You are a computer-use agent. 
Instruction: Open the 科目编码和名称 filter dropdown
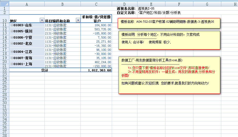[78, 21]
